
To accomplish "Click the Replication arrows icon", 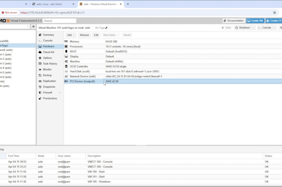I will tap(40, 81).
